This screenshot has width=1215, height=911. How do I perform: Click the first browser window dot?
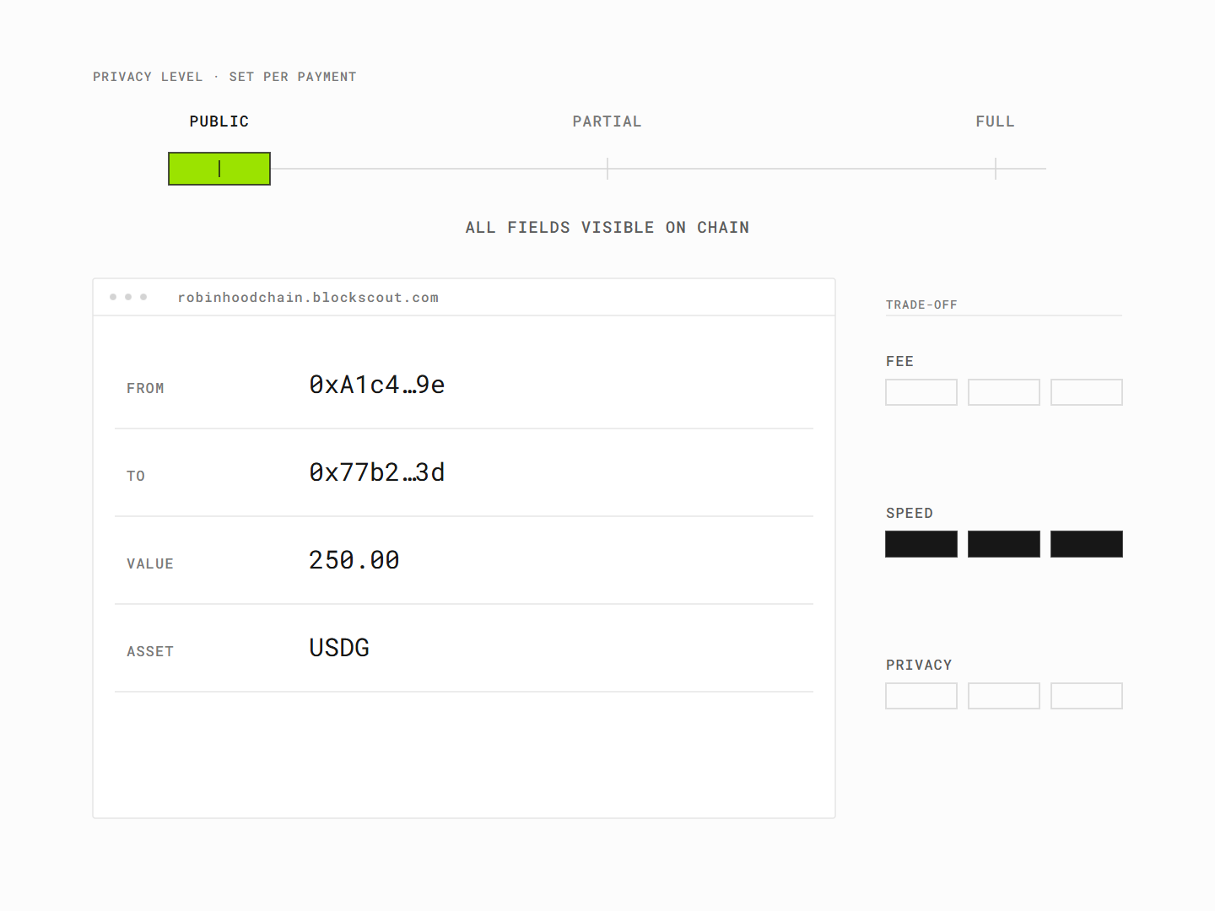[x=113, y=297]
